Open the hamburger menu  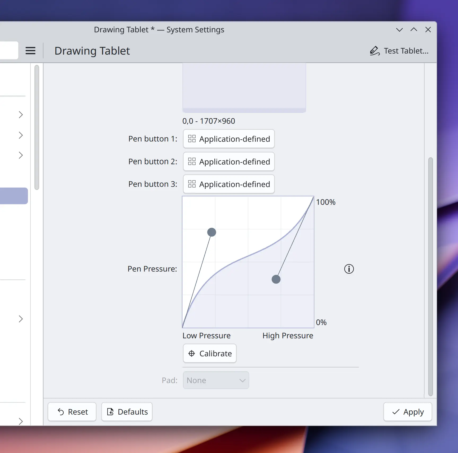[x=30, y=51]
